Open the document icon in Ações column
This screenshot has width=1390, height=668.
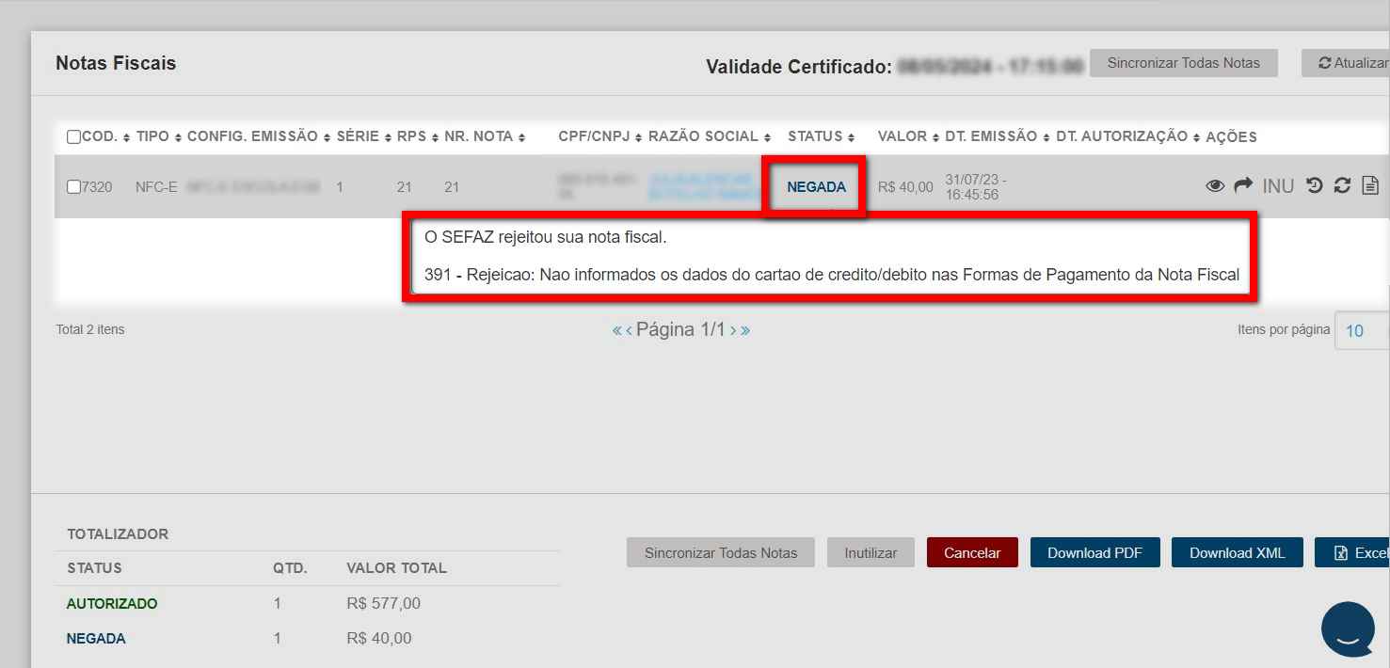[1370, 186]
